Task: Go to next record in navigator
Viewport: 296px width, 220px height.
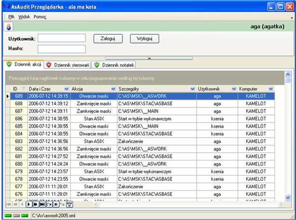Action: coord(29,204)
